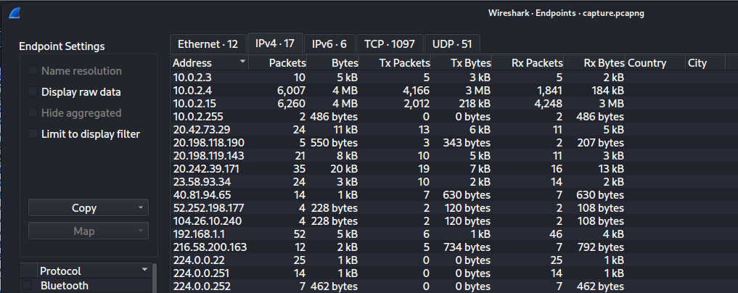Click the 13 kB Rx Bytes cell
The width and height of the screenshot is (738, 293).
[x=609, y=168]
